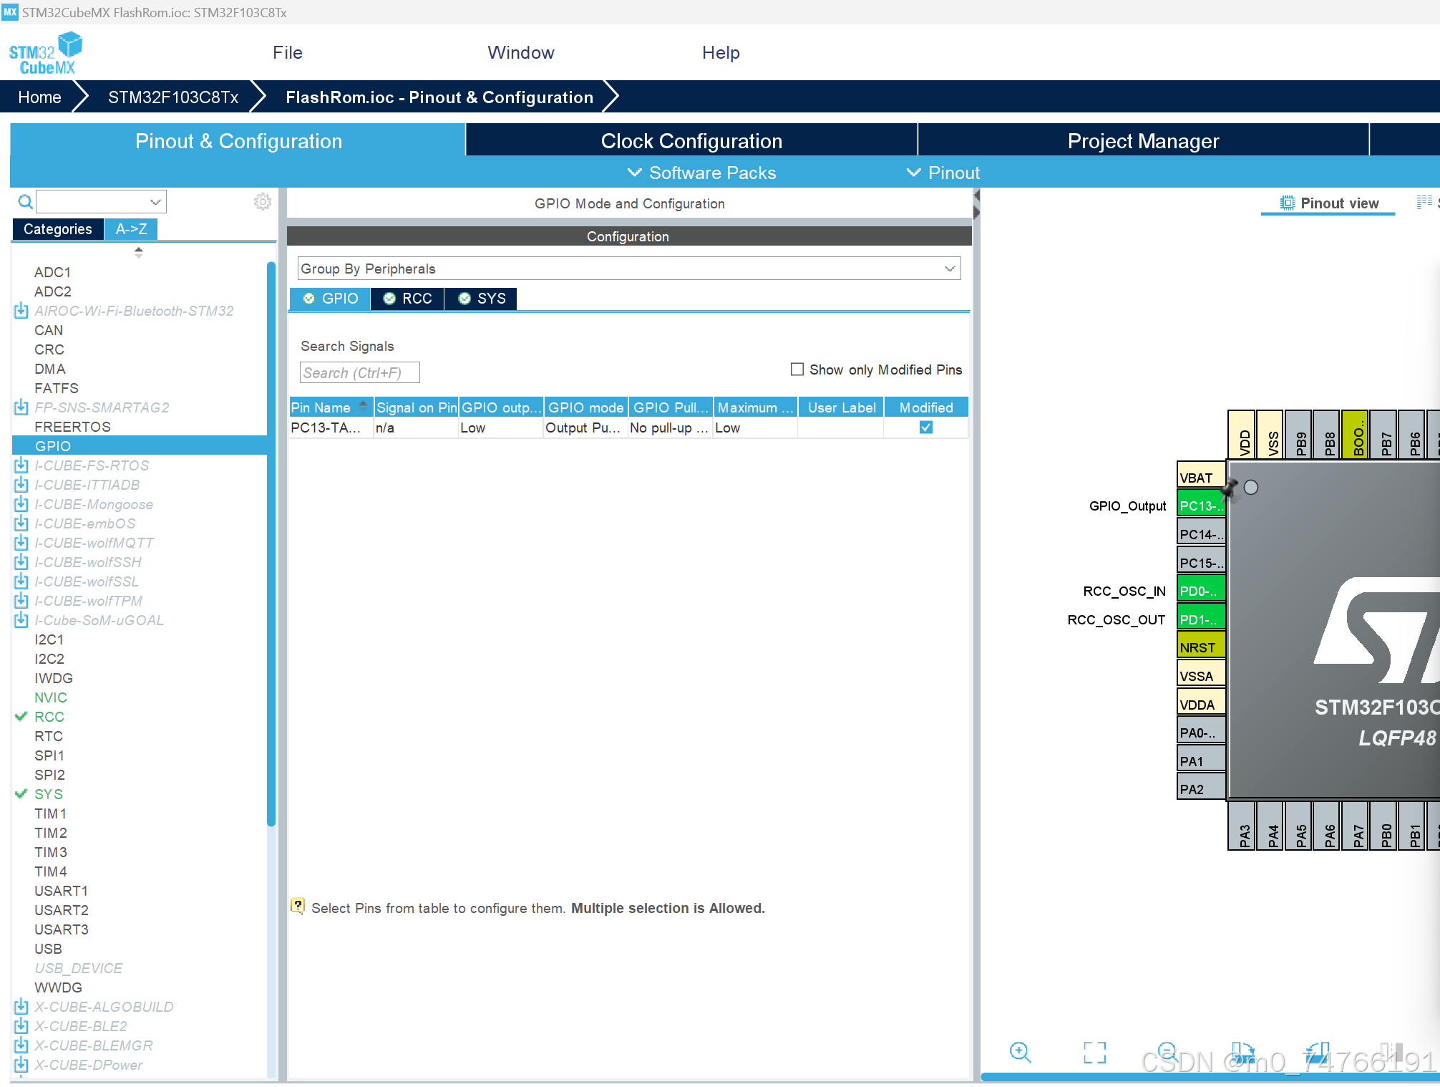Click download icon next to X-CUBE-BLE2
Image resolution: width=1440 pixels, height=1087 pixels.
(x=21, y=1026)
